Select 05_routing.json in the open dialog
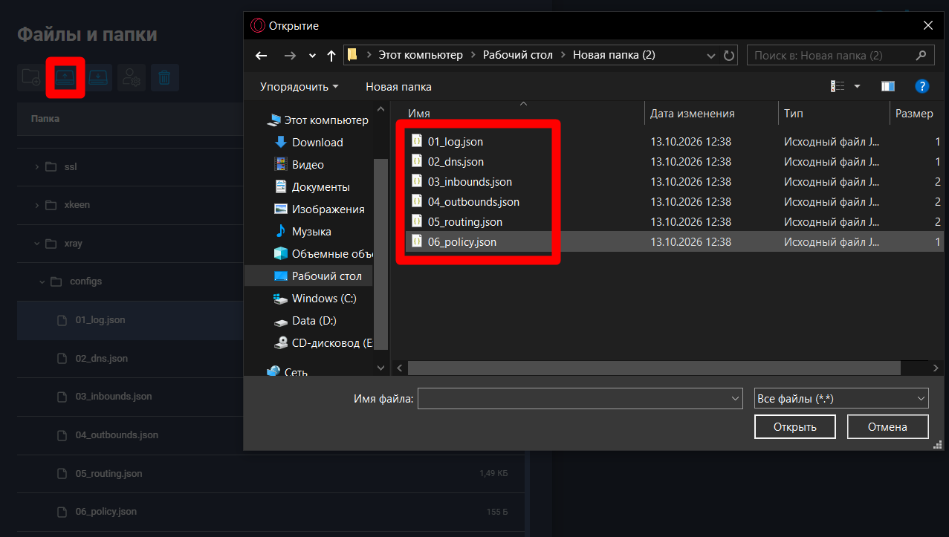Image resolution: width=949 pixels, height=537 pixels. pyautogui.click(x=465, y=222)
